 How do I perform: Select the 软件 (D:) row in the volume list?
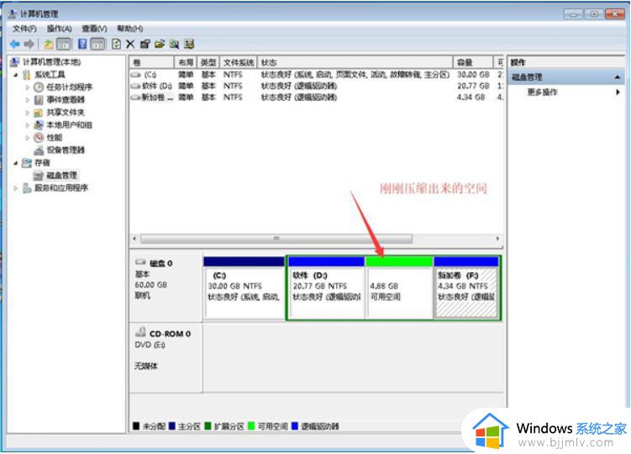point(317,86)
